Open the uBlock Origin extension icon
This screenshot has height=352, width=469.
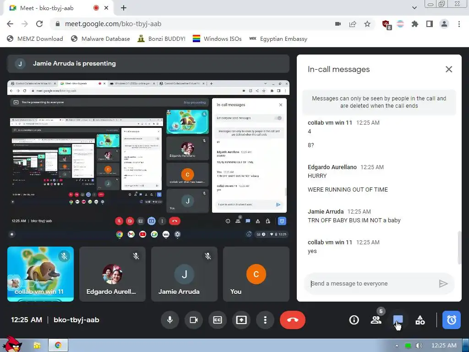386,24
